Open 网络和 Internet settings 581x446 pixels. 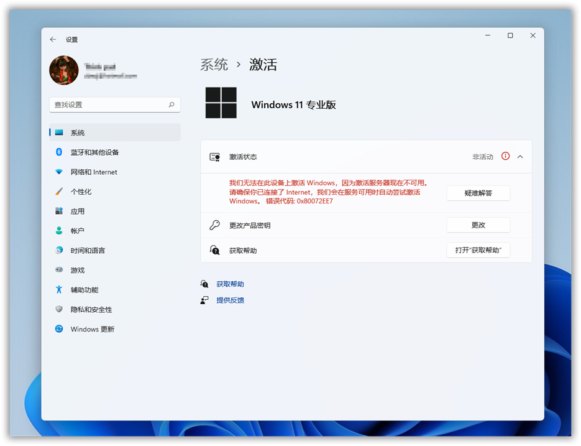coord(115,172)
